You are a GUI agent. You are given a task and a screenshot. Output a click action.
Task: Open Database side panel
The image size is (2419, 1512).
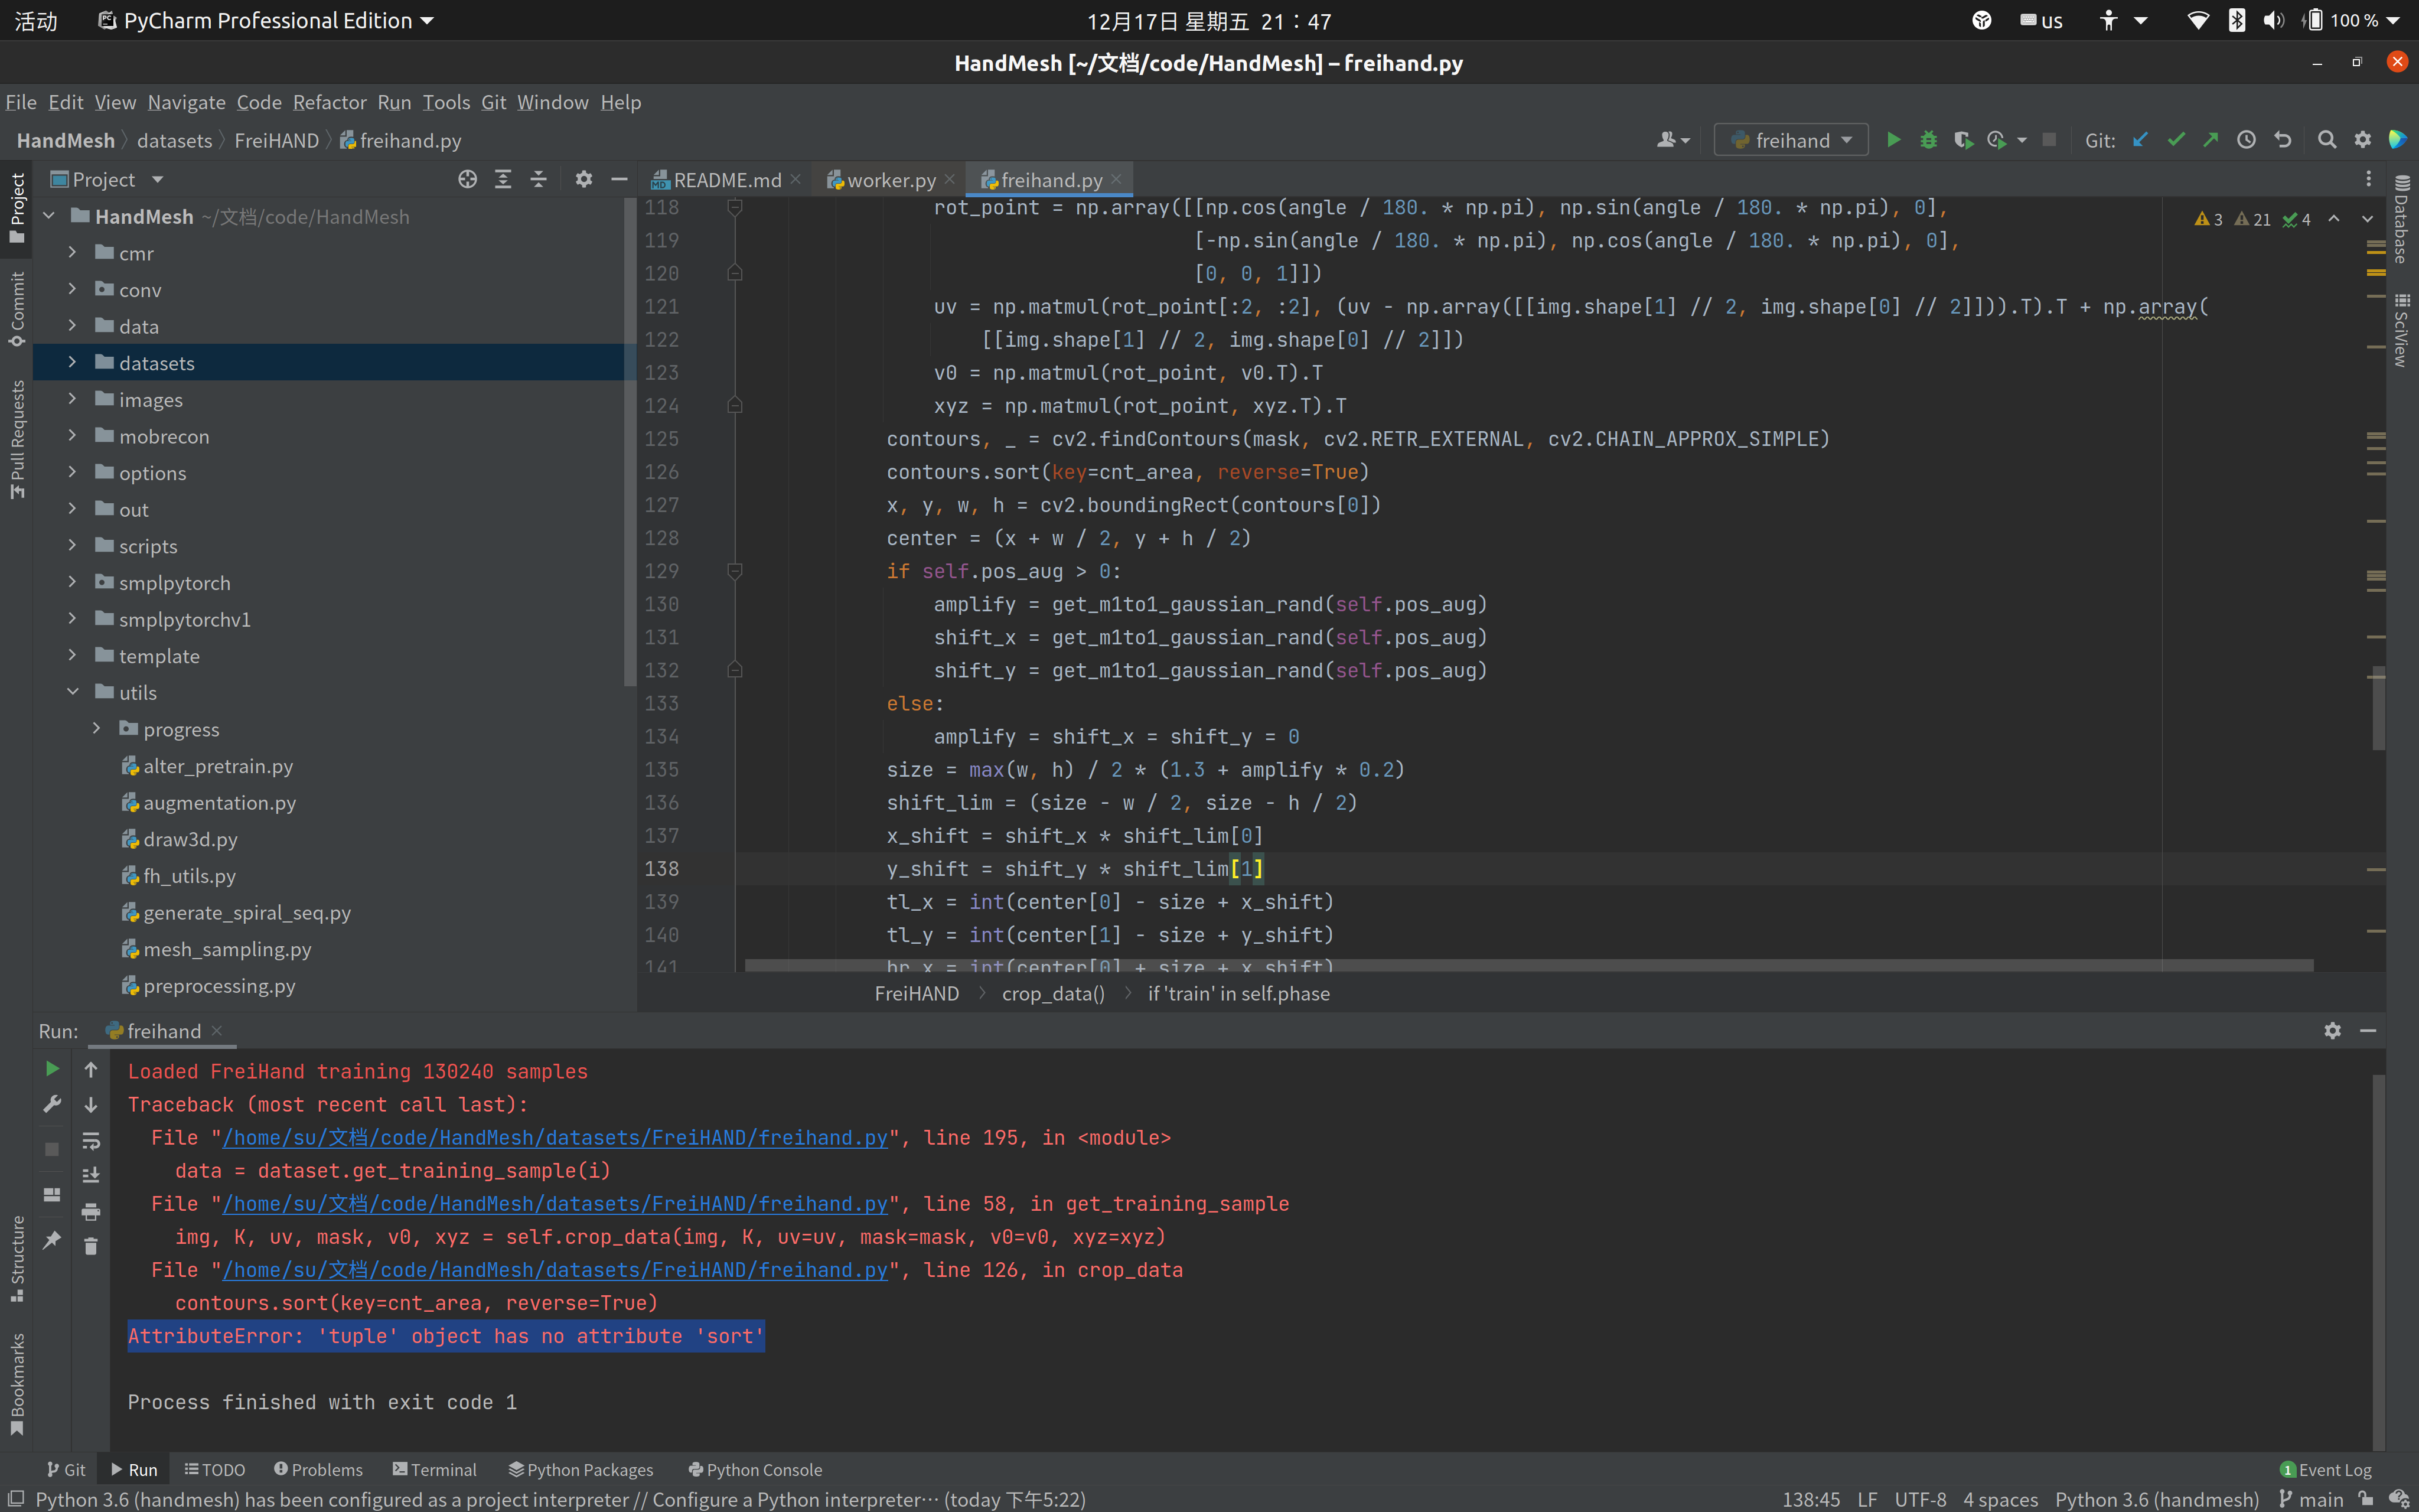coord(2402,219)
